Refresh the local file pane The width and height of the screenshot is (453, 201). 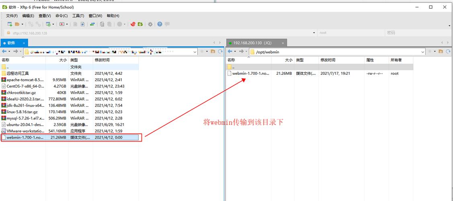(220, 51)
